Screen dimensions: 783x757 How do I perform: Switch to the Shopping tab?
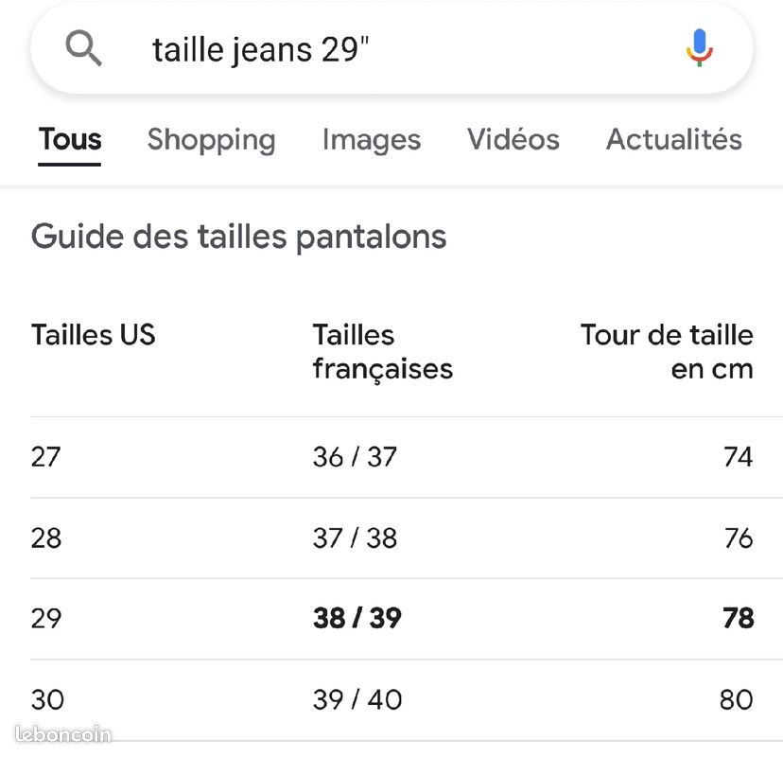[210, 139]
